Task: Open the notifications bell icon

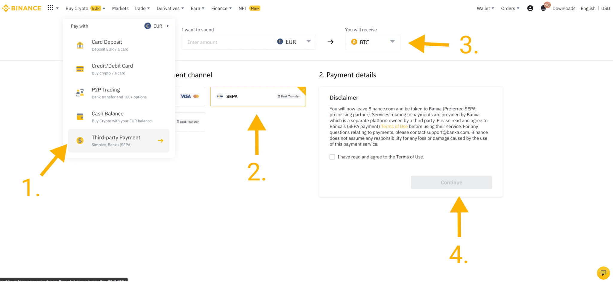Action: pos(543,8)
